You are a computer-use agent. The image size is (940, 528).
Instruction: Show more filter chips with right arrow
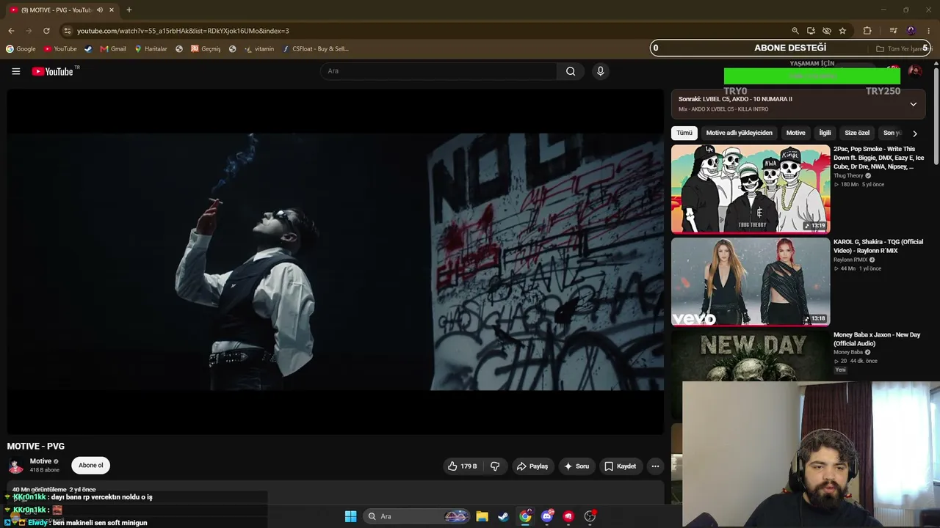click(x=914, y=133)
